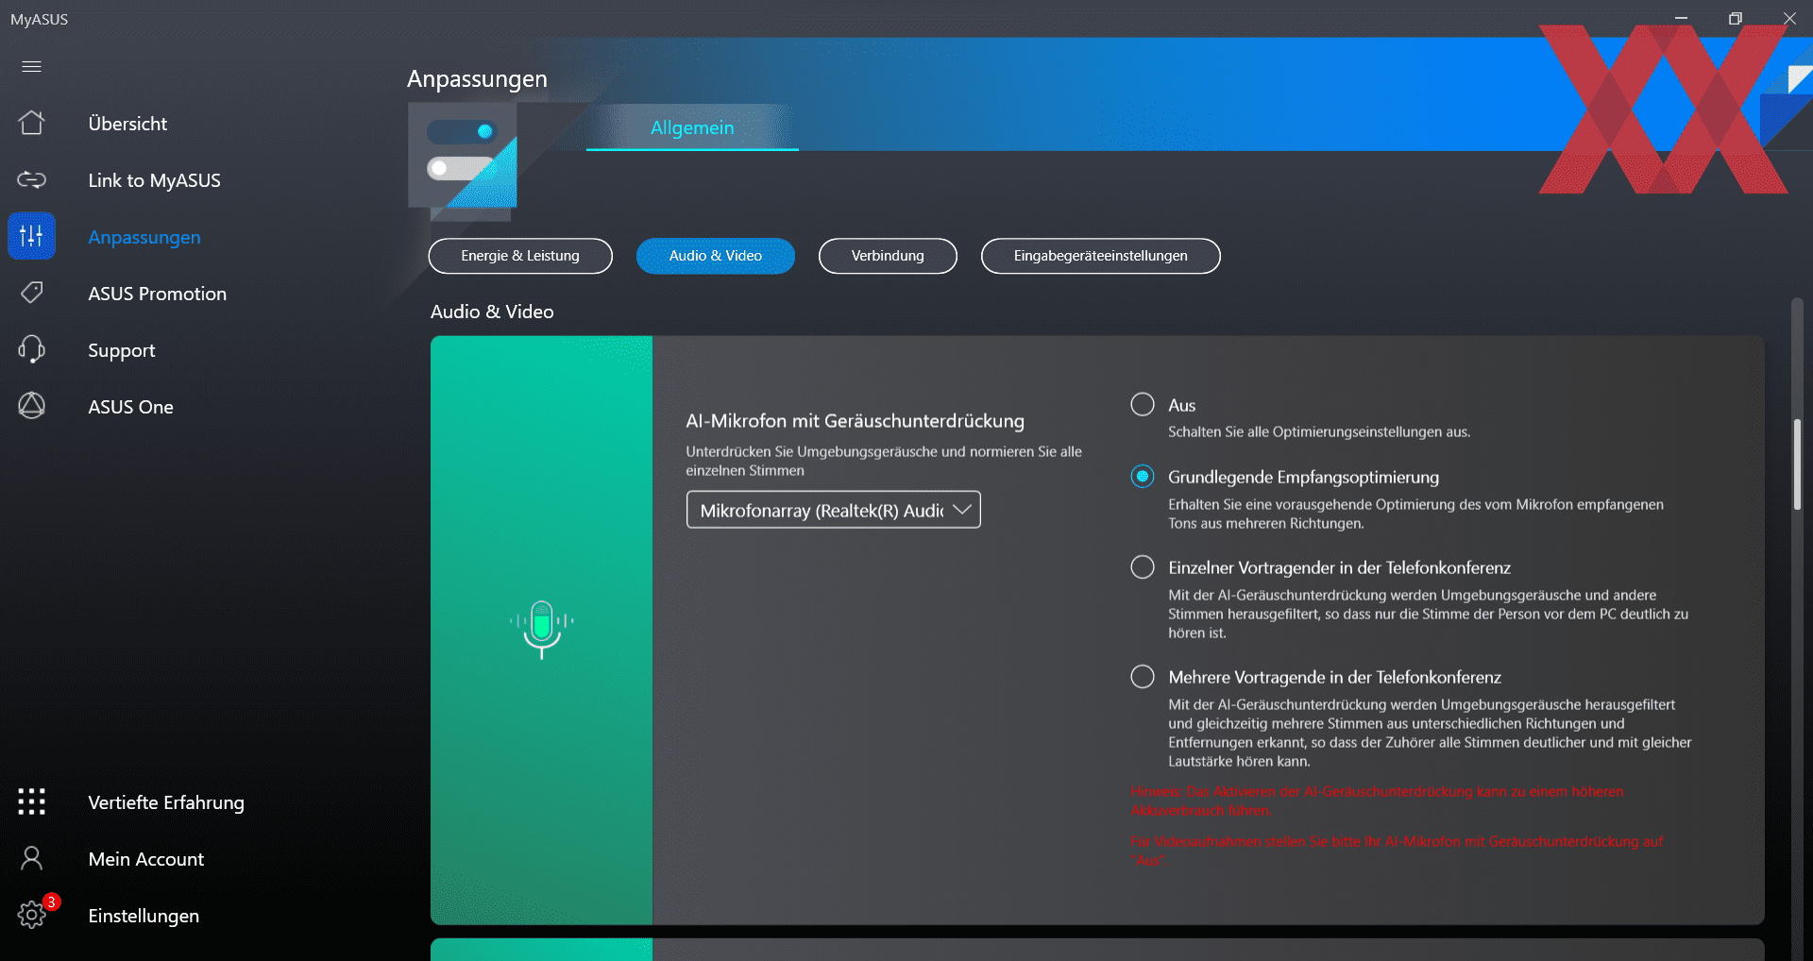Select Energie & Leistung category
The image size is (1813, 961).
pyautogui.click(x=520, y=256)
